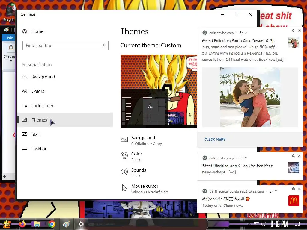Viewport: 307px width, 230px height.
Task: Open the Start button on taskbar
Action: click(x=7, y=224)
